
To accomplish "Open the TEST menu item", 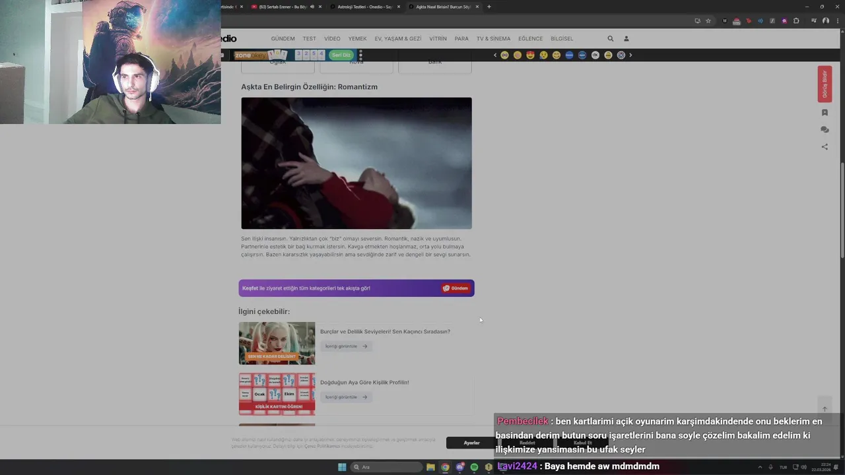I will (x=310, y=39).
